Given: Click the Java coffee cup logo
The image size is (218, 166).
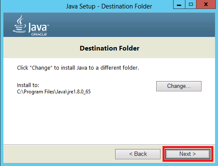Looking at the screenshot, I should tap(19, 24).
